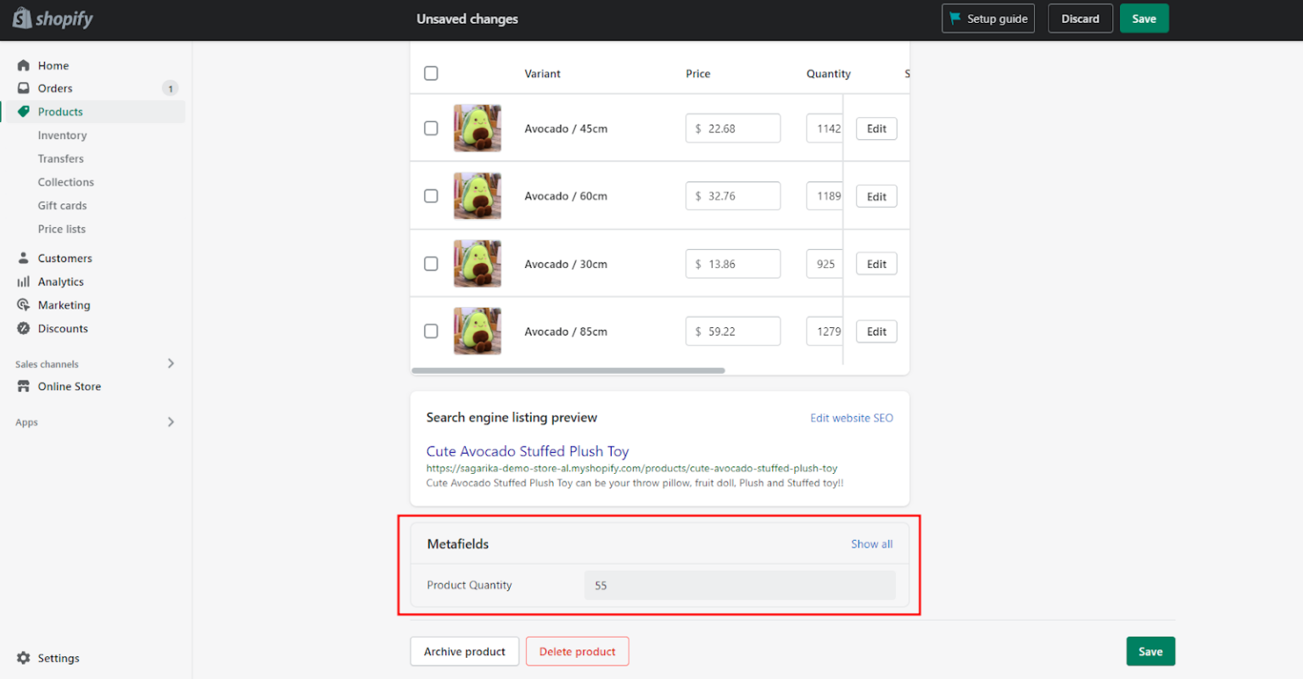The width and height of the screenshot is (1303, 679).
Task: Open Collections under Products
Action: [65, 181]
